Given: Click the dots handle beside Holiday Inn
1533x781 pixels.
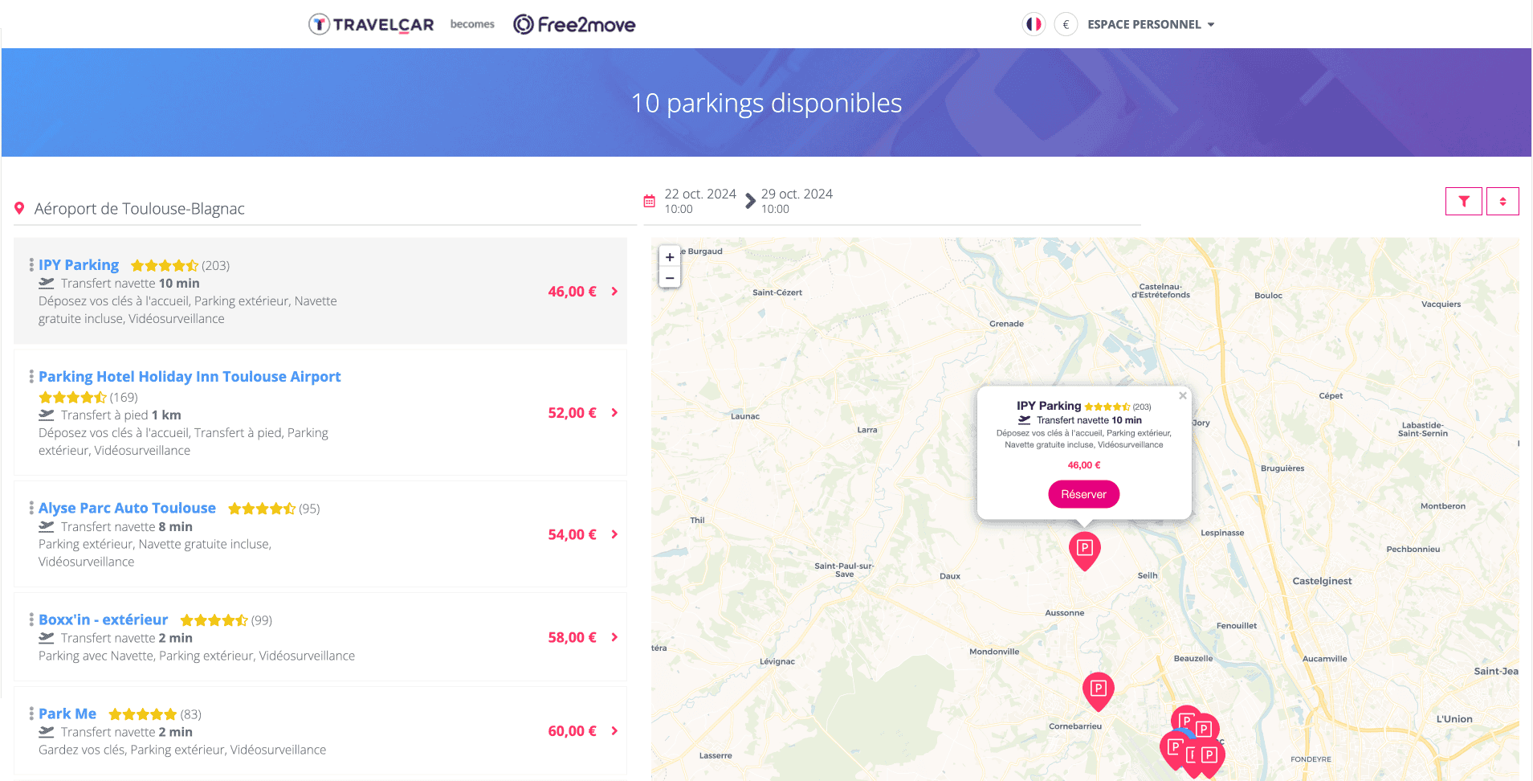Looking at the screenshot, I should [x=31, y=376].
